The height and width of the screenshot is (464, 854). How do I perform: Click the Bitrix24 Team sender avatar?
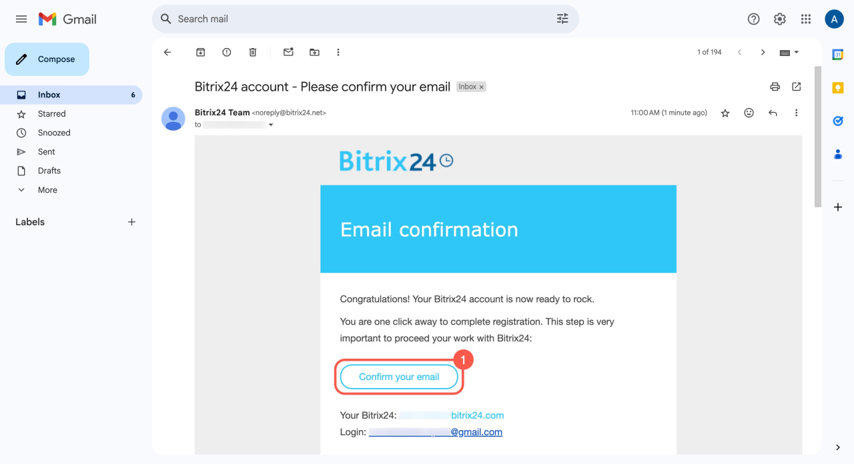[x=173, y=119]
